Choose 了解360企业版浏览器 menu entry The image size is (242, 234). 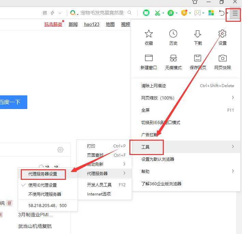[x=186, y=184]
